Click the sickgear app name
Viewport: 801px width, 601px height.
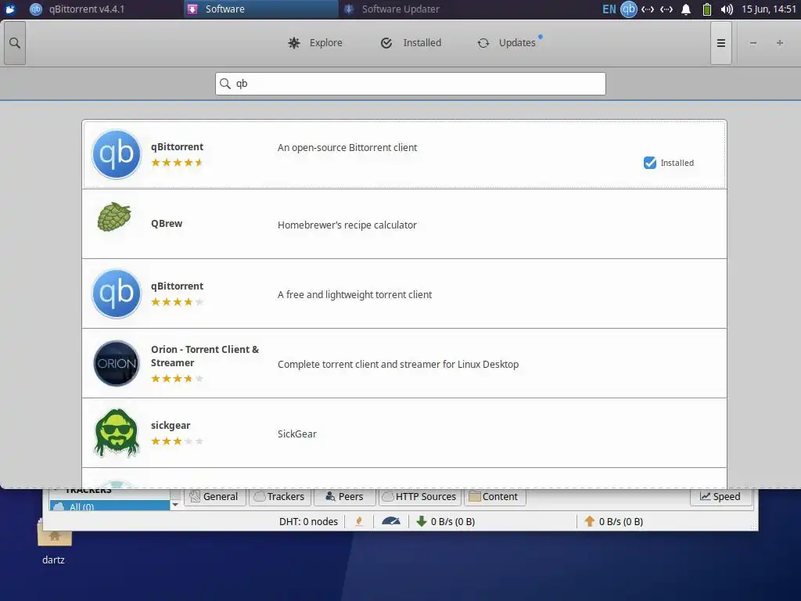click(x=171, y=425)
